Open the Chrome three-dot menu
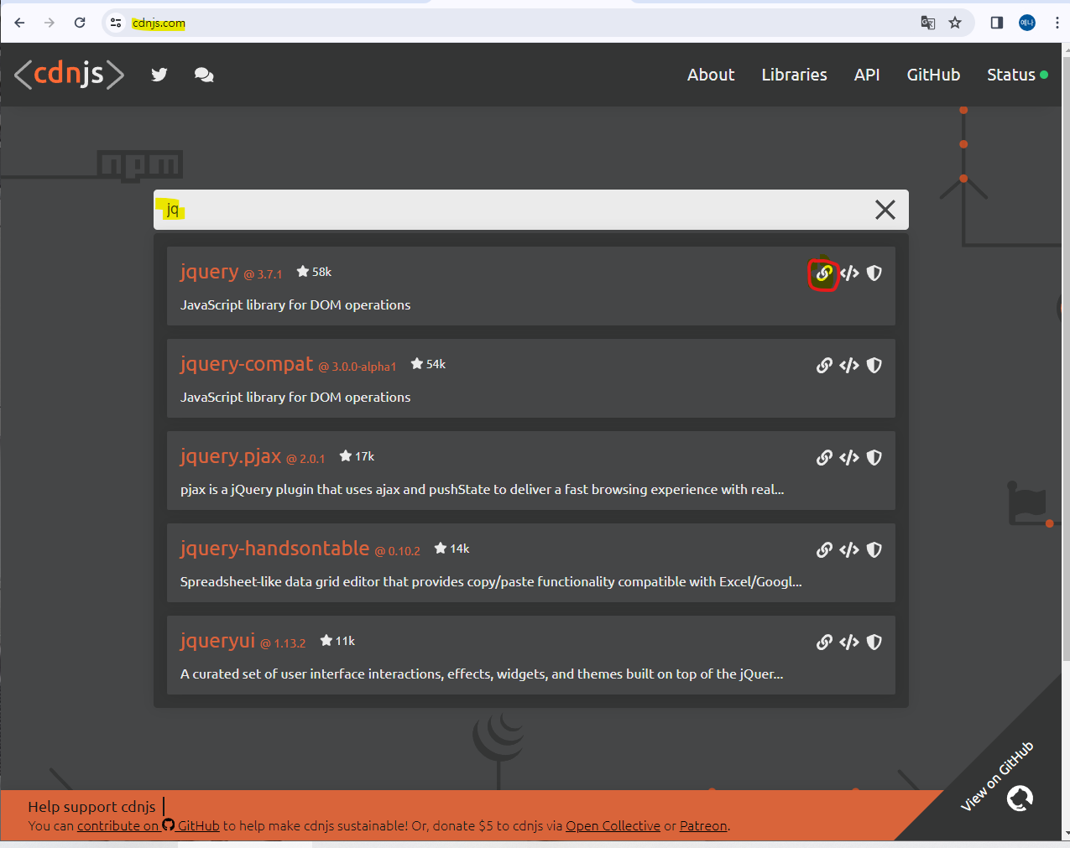 [x=1057, y=23]
